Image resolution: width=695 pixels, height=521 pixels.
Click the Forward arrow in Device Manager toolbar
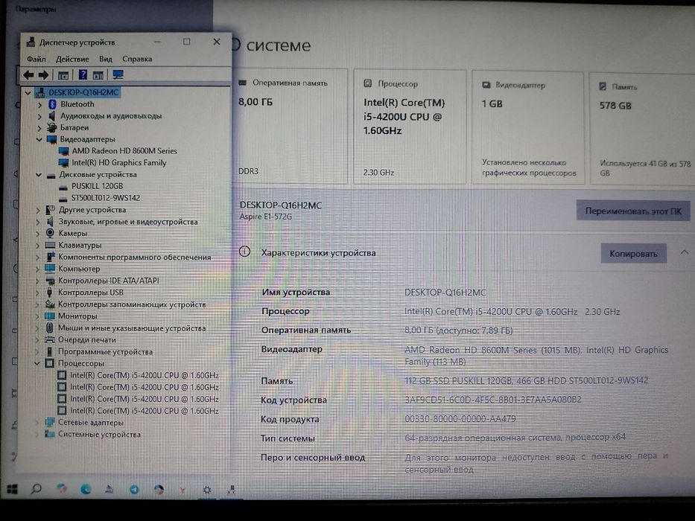[43, 75]
